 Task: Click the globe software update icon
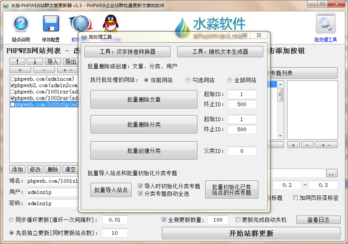tap(80, 23)
